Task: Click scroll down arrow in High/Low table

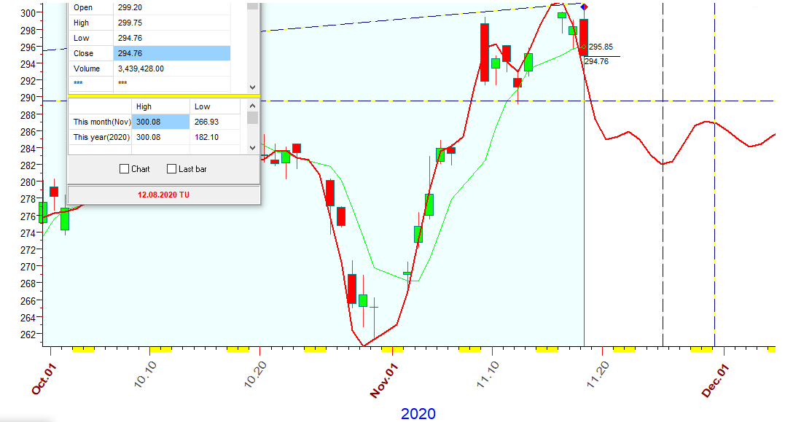Action: pyautogui.click(x=252, y=148)
